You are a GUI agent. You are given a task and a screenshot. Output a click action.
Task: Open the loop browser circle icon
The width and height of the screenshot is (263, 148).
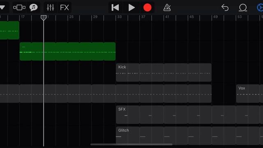243,7
